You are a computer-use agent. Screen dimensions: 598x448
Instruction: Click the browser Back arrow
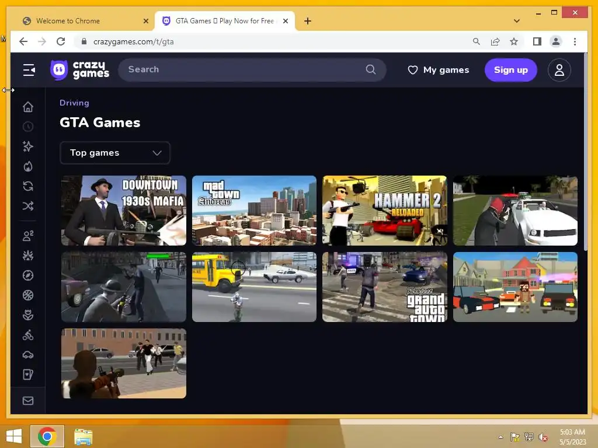point(23,41)
